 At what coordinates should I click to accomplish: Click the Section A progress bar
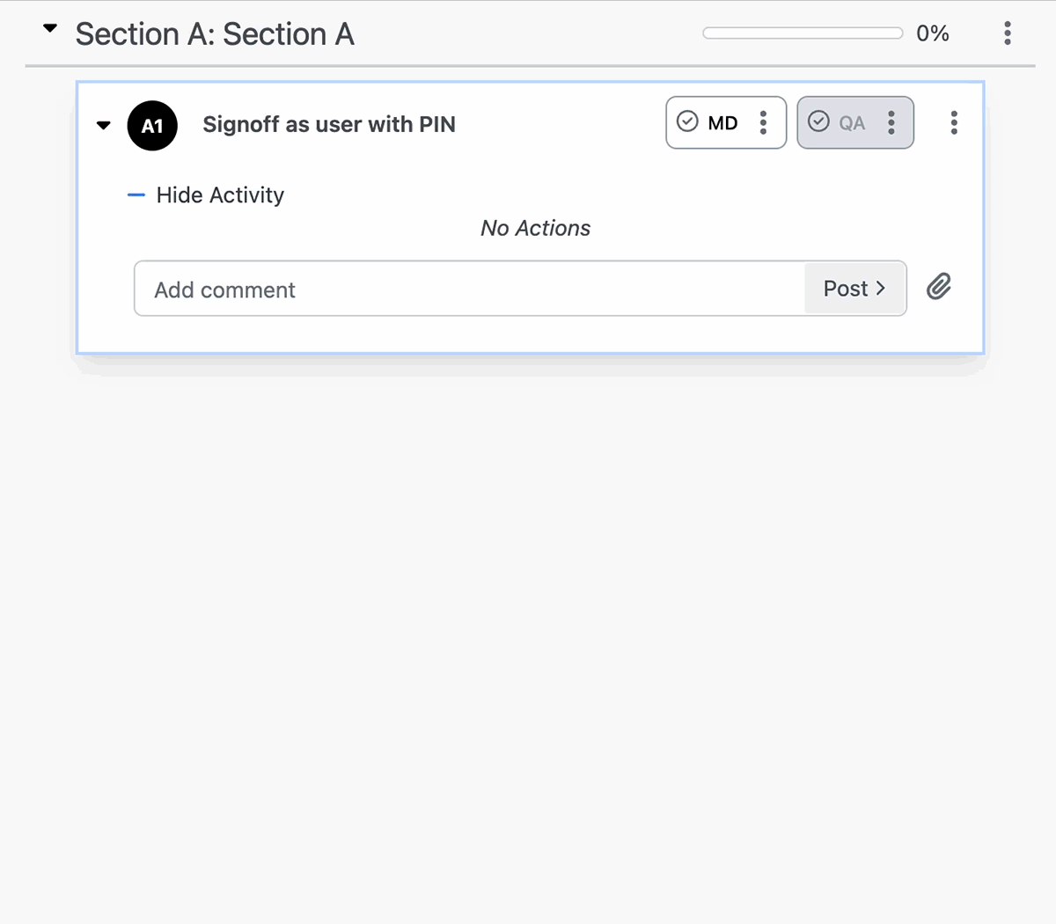pyautogui.click(x=803, y=33)
